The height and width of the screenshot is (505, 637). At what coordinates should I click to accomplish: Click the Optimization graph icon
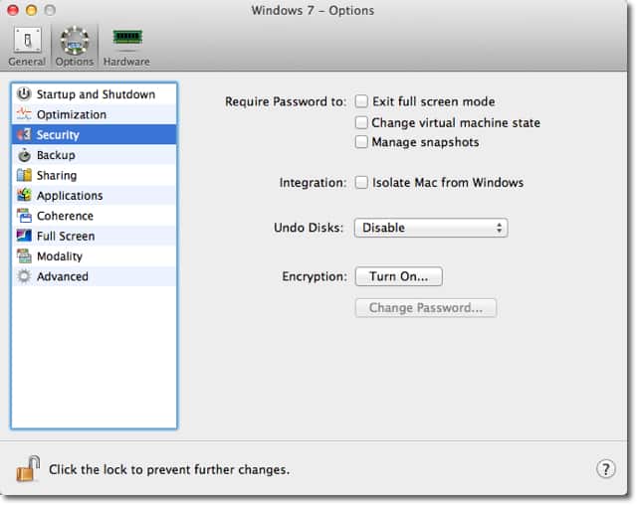click(24, 114)
